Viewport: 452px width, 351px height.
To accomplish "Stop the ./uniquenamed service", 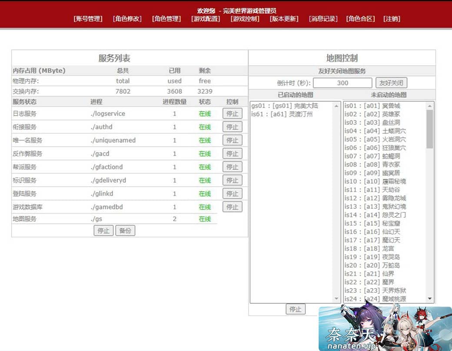I will click(x=233, y=140).
